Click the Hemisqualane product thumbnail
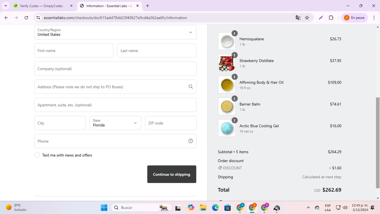Screen dimensions: 380x214 227,41
